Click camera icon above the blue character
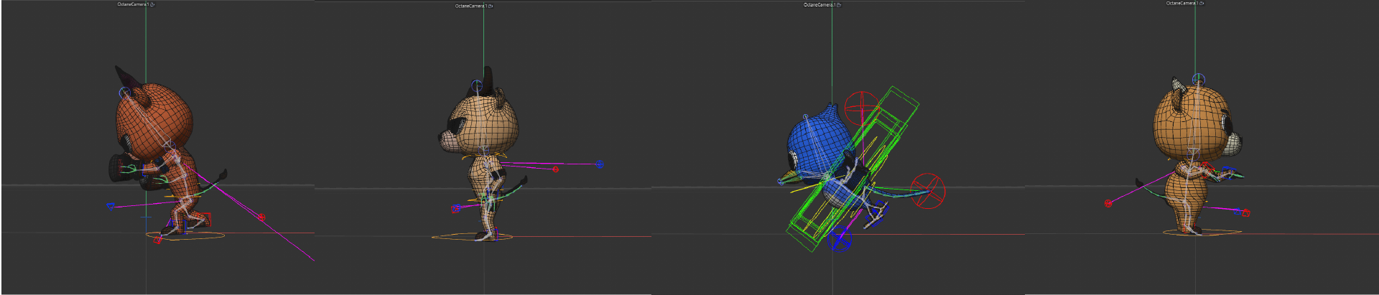This screenshot has height=295, width=1379. tap(839, 5)
